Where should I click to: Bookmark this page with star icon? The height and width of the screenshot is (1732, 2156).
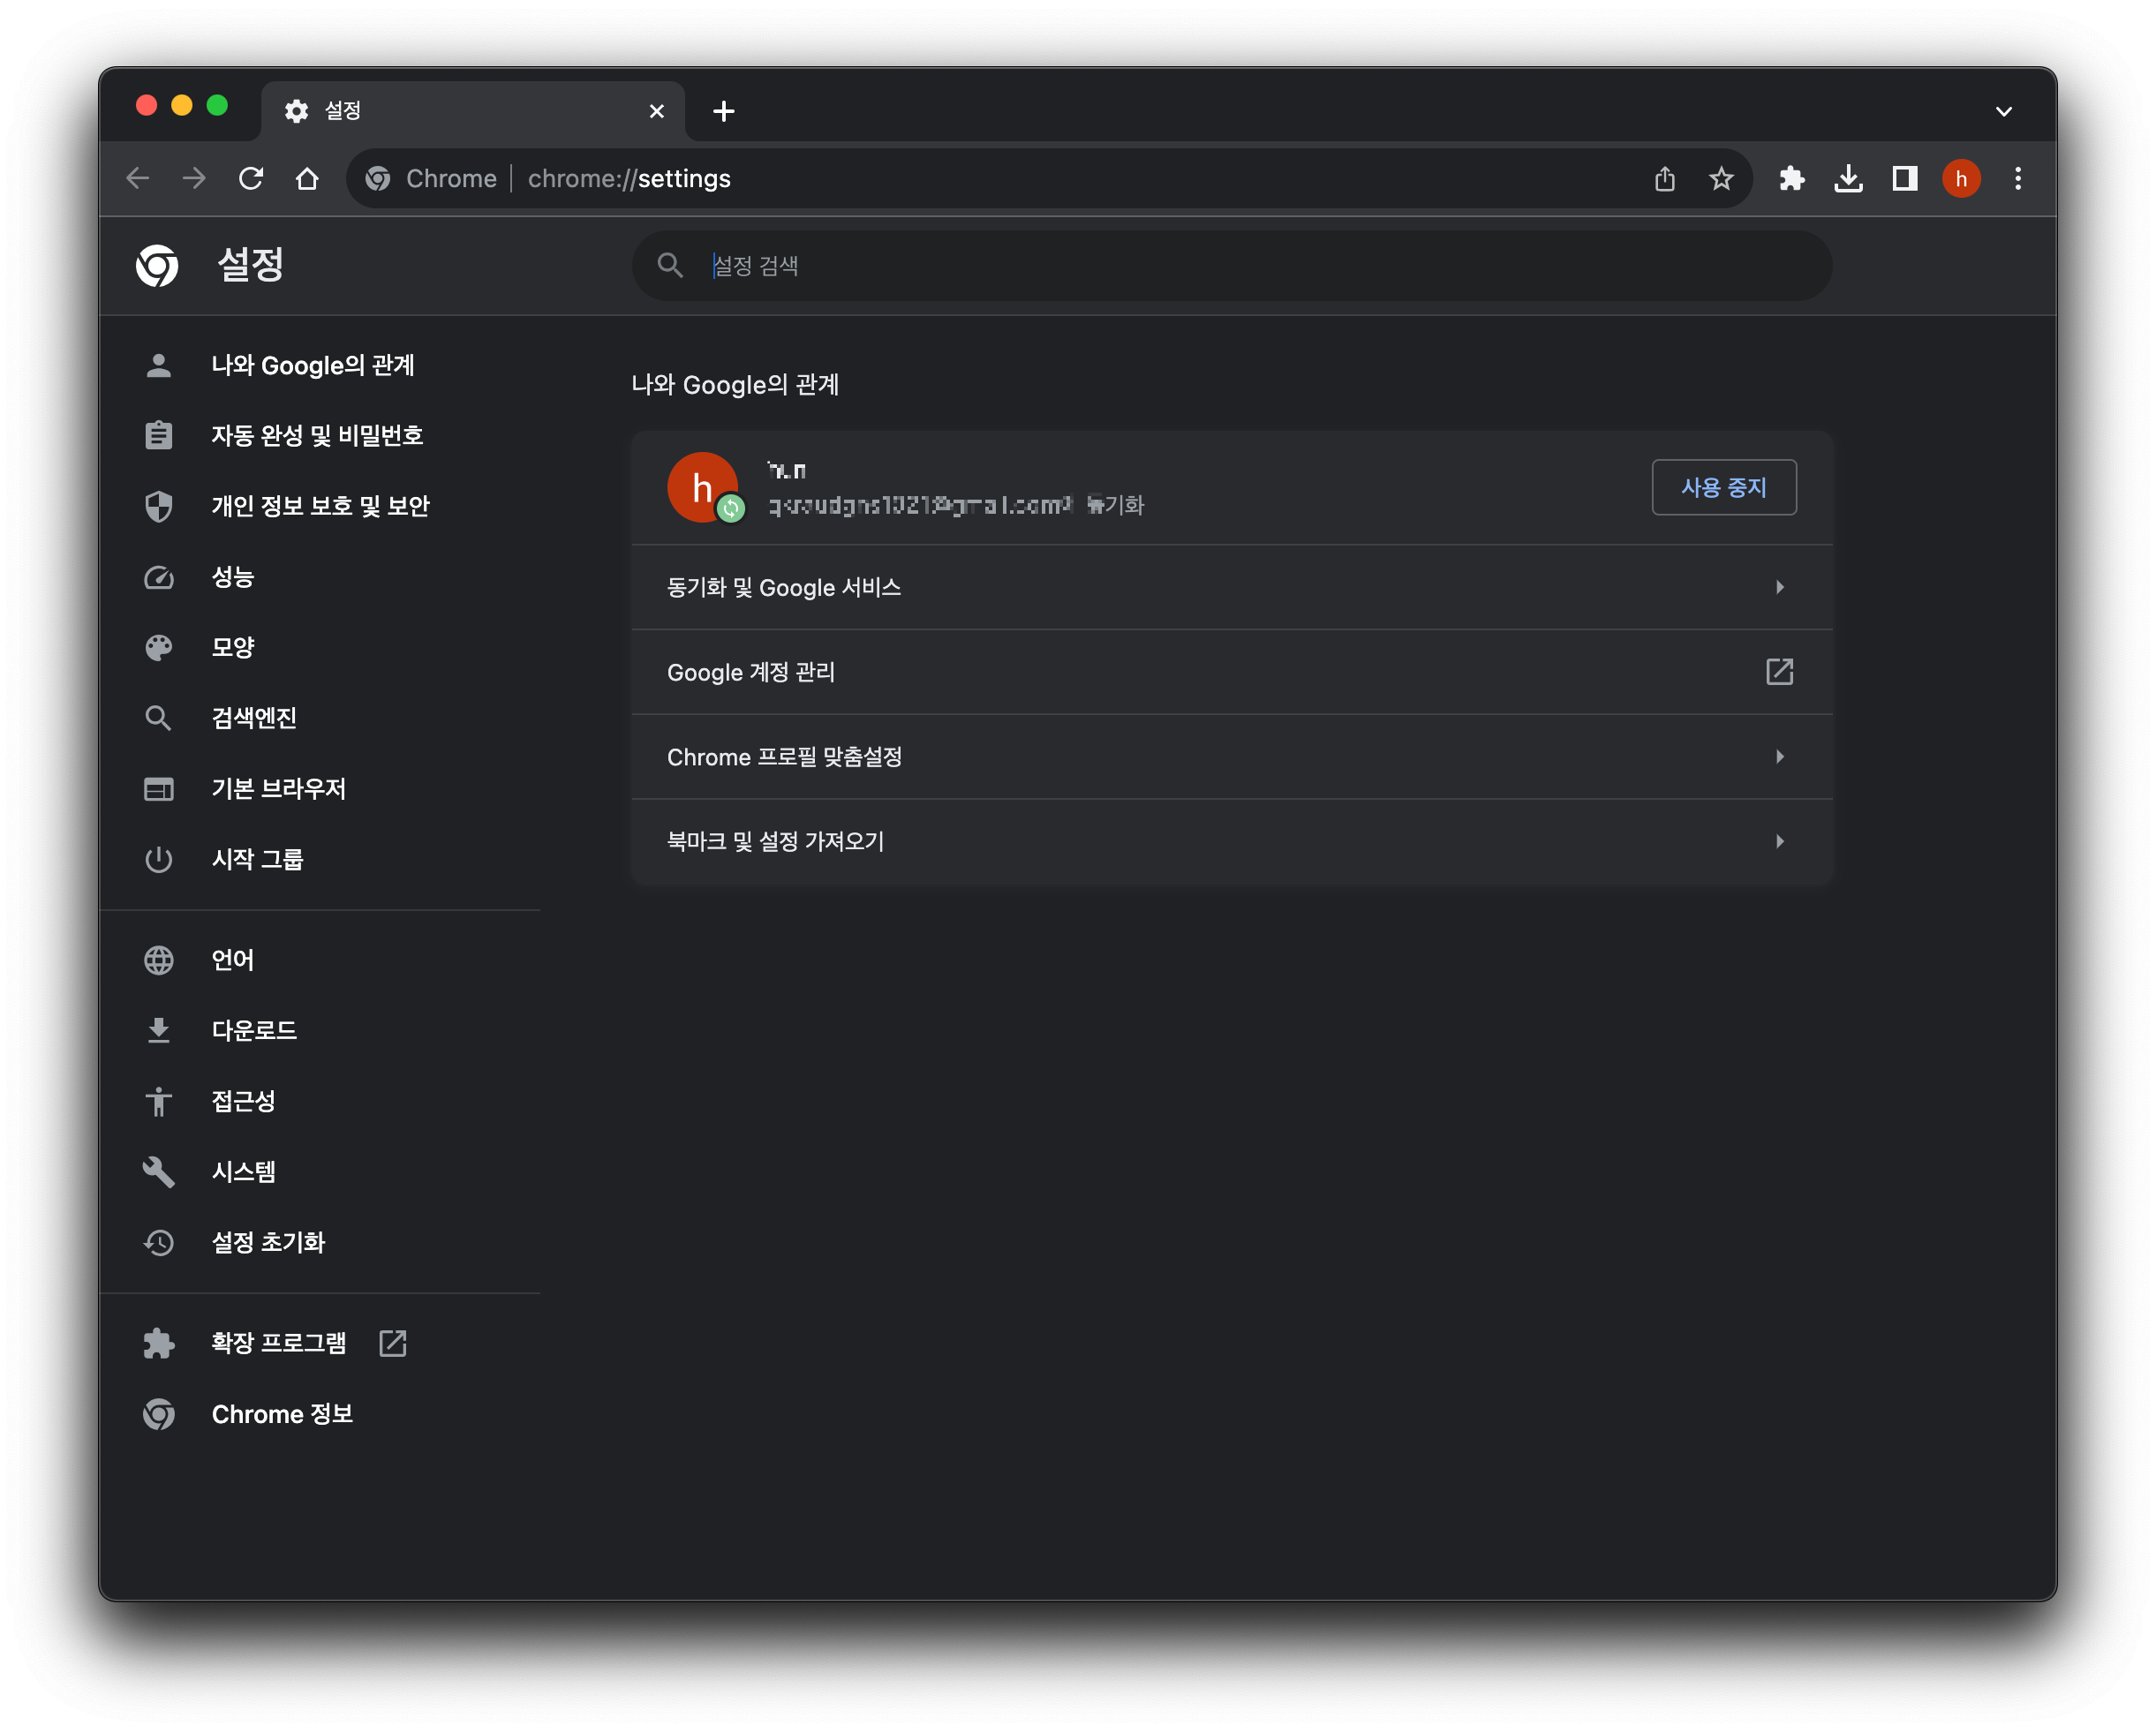point(1720,179)
